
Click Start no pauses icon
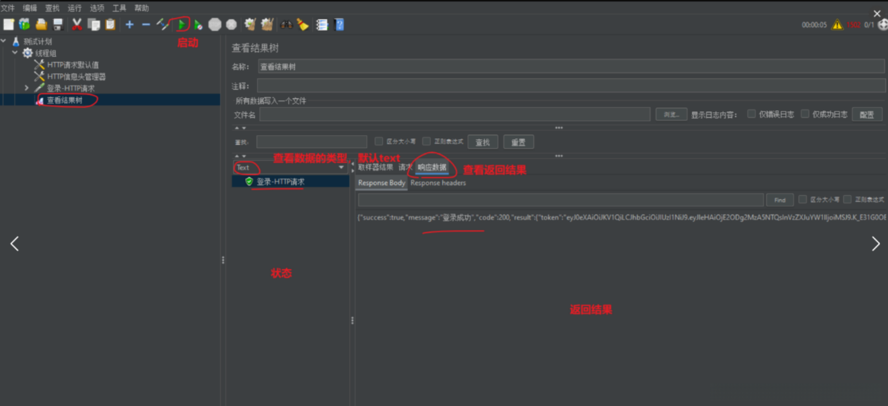point(198,24)
